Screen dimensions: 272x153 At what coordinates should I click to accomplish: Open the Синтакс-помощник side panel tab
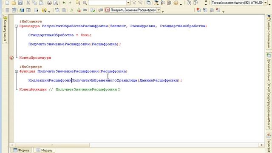click(x=269, y=32)
